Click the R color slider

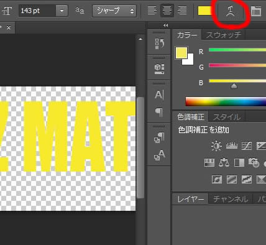[x=237, y=50]
